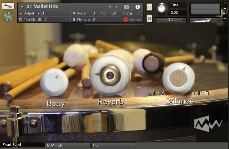Adjust the L/R pan slider
Image resolution: width=229 pixels, height=149 pixels.
[171, 20]
